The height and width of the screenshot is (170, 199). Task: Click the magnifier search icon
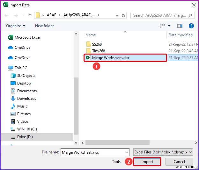190,15
